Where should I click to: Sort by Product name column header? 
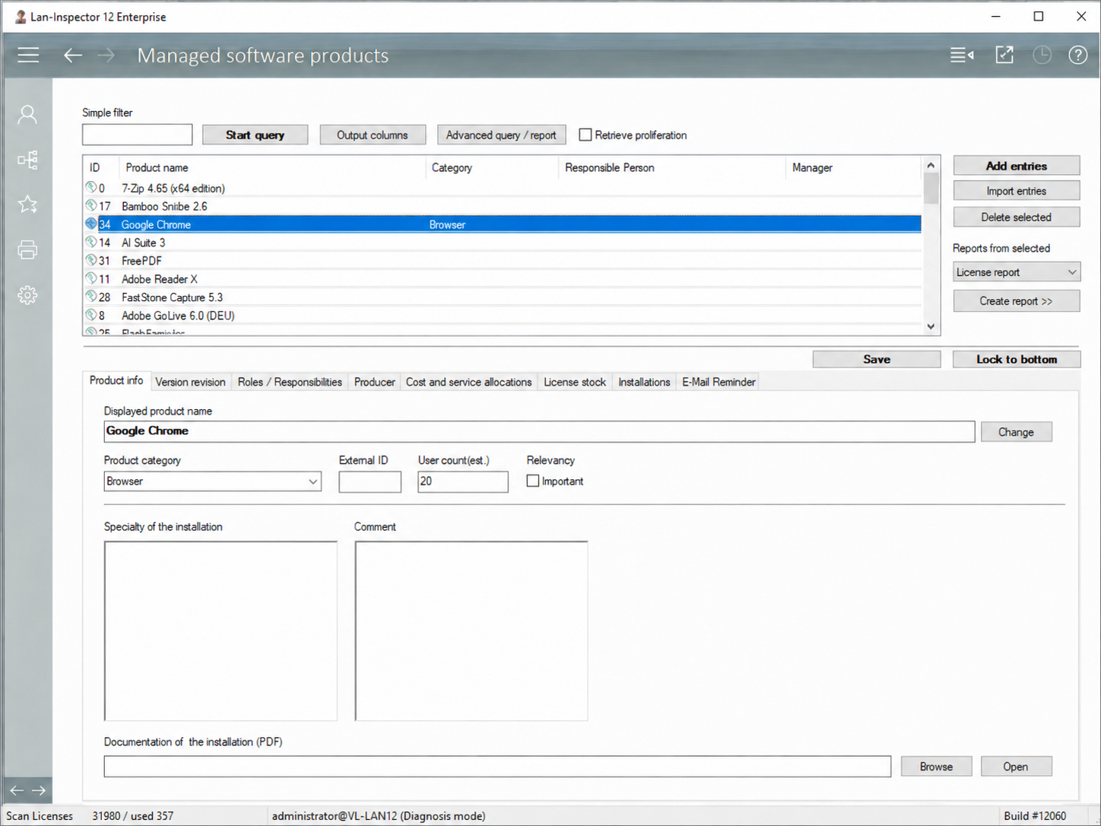click(272, 167)
